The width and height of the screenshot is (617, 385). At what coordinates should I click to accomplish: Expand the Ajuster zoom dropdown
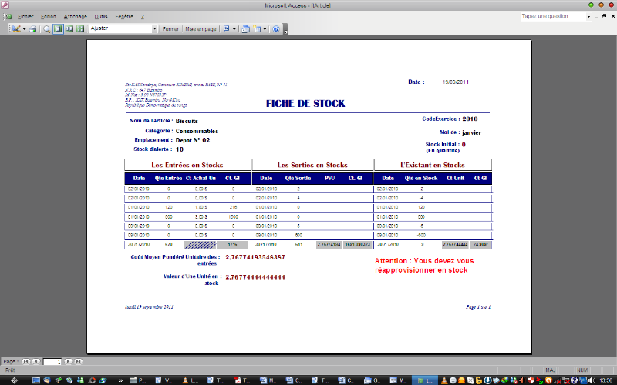(x=154, y=29)
